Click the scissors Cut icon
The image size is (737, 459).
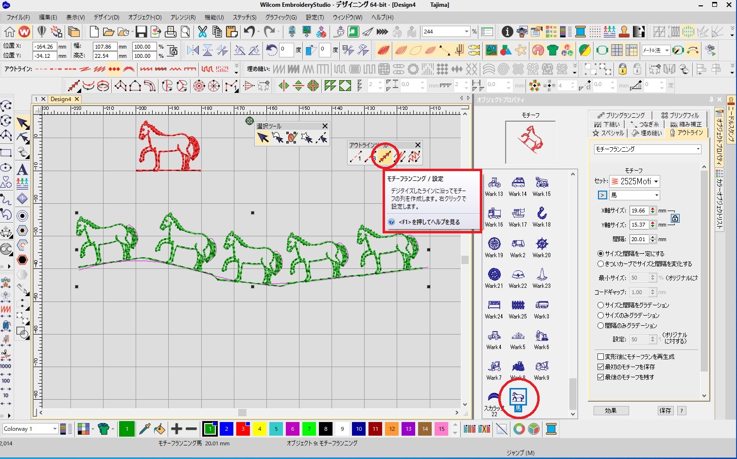tap(202, 32)
